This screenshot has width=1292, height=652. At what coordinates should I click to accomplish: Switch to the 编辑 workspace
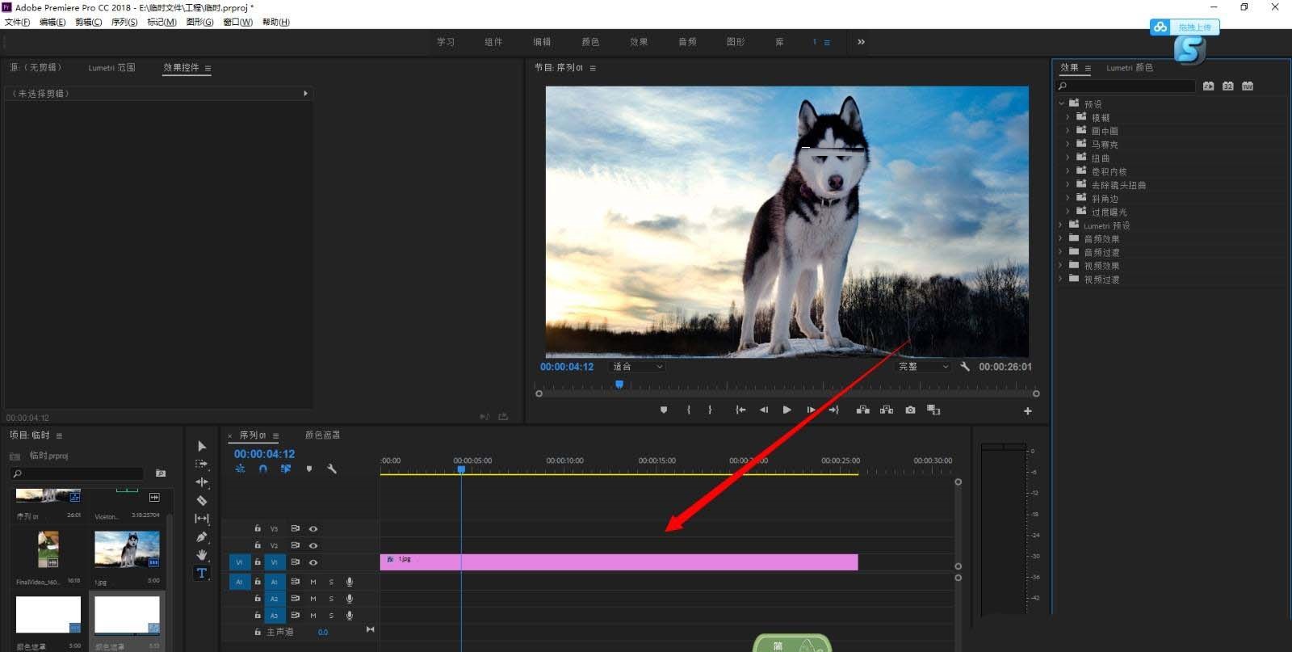coord(542,42)
